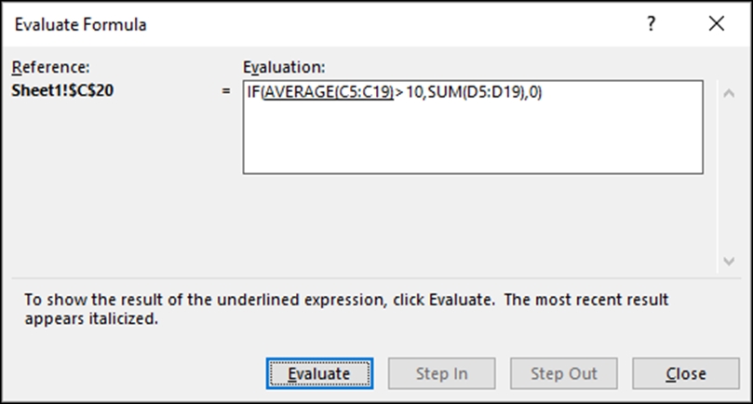Viewport: 753px width, 404px height.
Task: Click the scroll up arrow beside Evaluation box
Action: 729,93
